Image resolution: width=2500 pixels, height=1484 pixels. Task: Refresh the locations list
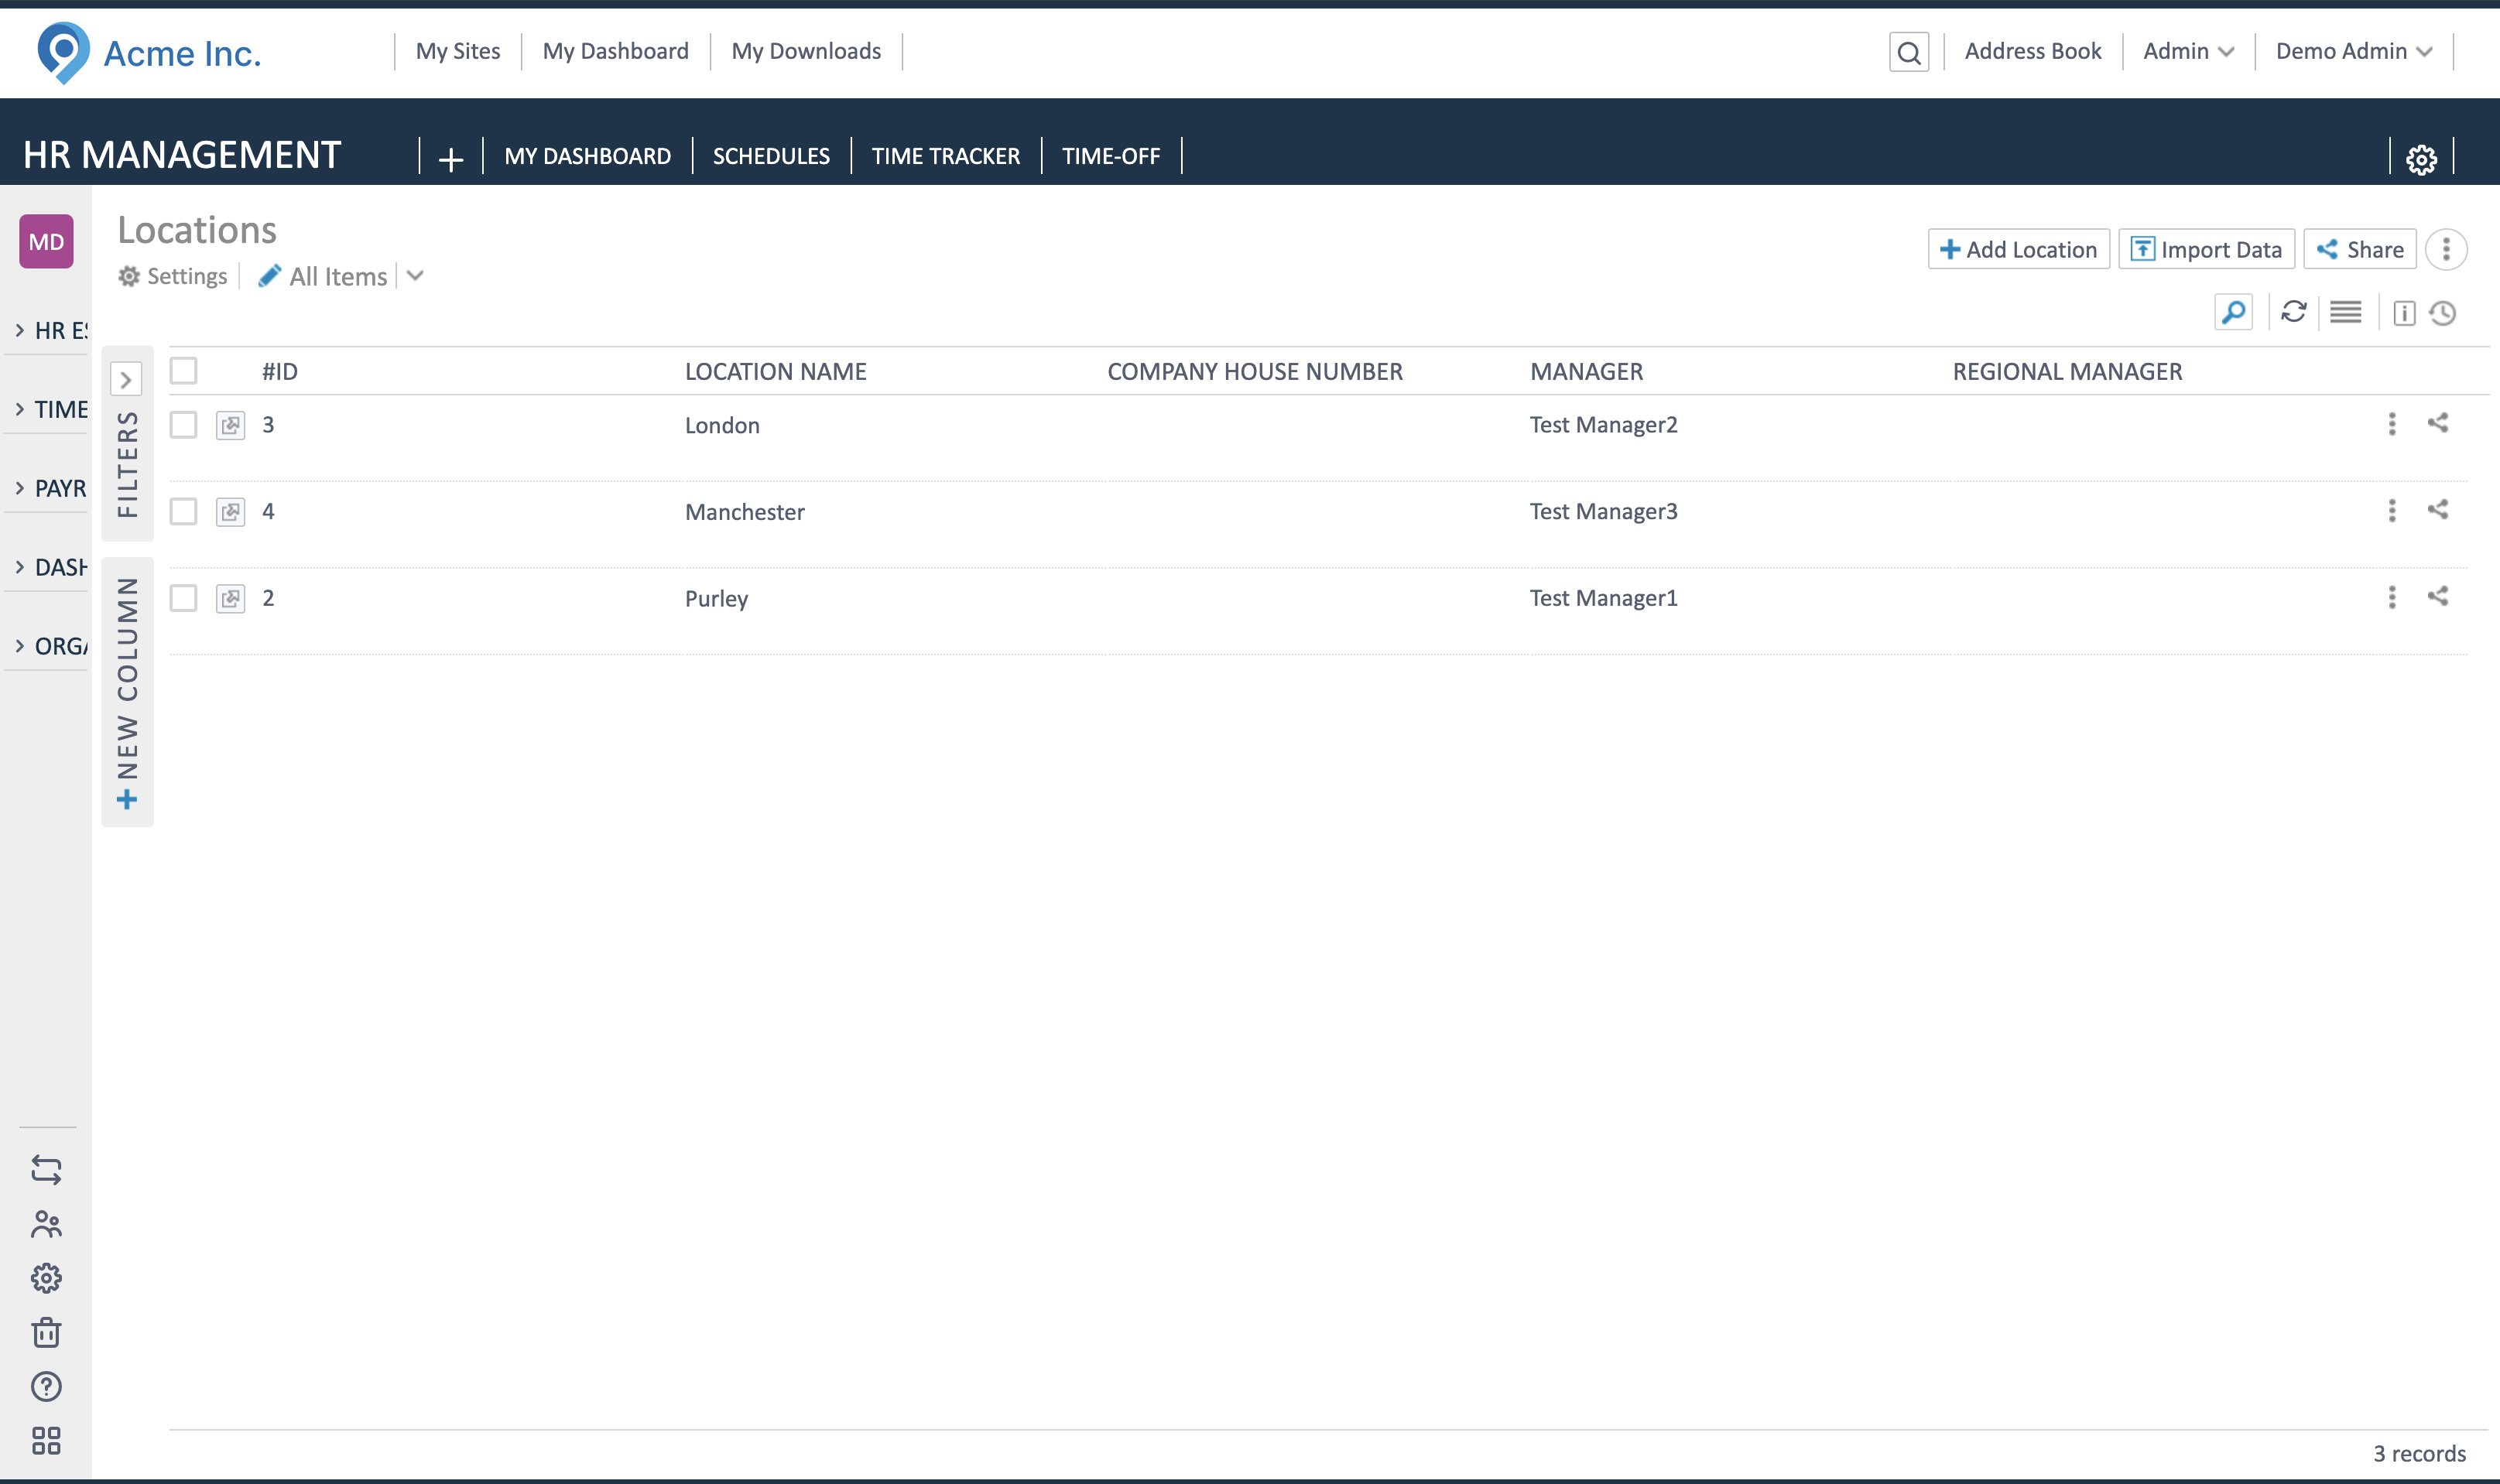coord(2293,312)
